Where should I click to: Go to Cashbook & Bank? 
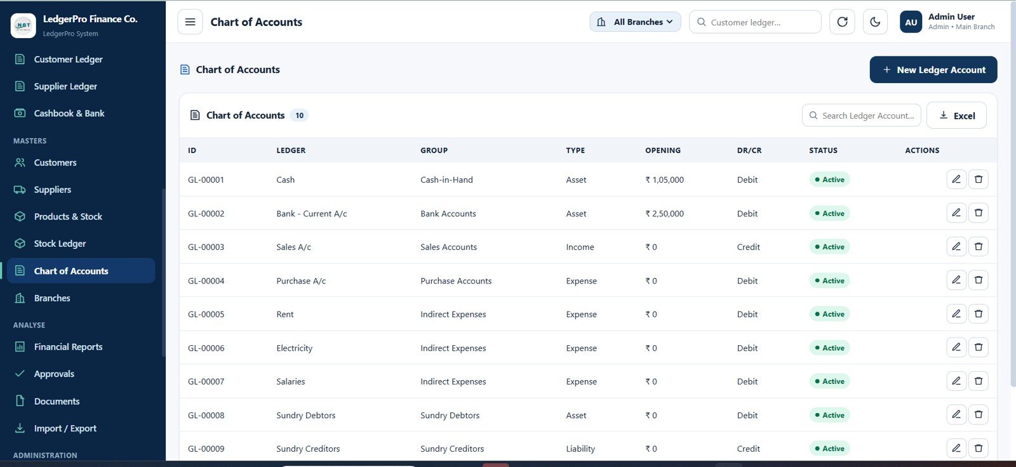point(81,114)
